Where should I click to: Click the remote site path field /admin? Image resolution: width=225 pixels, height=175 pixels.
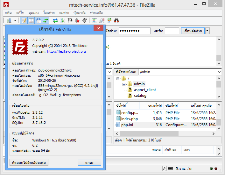[178, 72]
